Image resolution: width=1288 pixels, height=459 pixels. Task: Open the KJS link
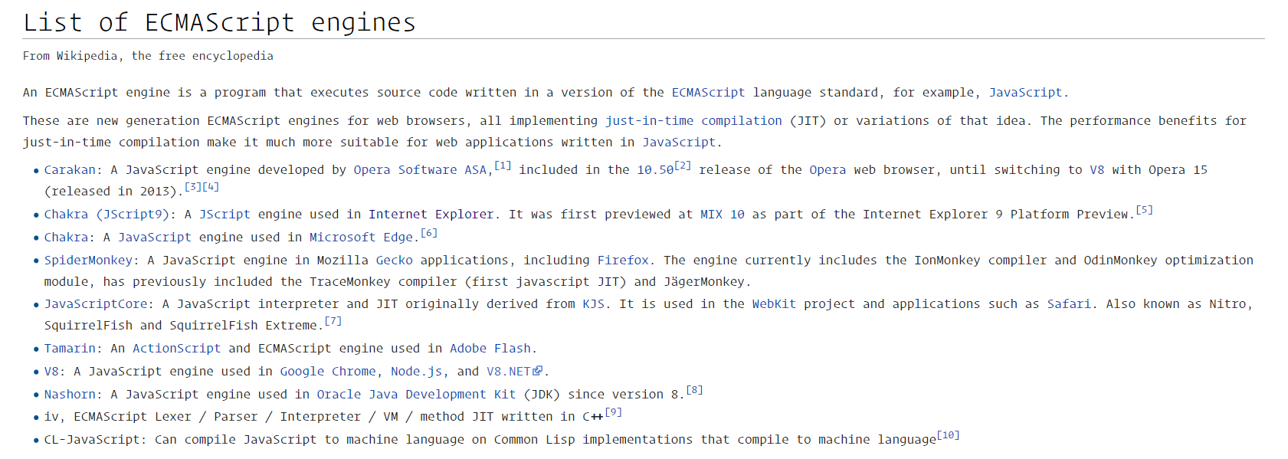(x=593, y=304)
